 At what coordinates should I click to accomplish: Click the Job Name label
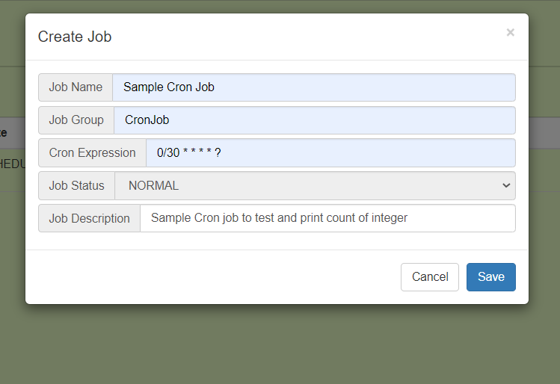click(x=76, y=87)
